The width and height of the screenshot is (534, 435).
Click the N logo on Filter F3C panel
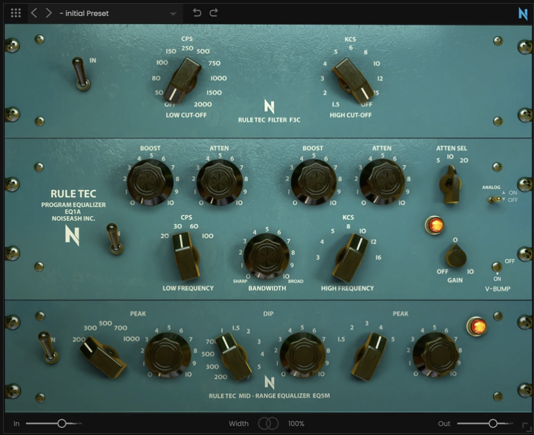tap(269, 106)
